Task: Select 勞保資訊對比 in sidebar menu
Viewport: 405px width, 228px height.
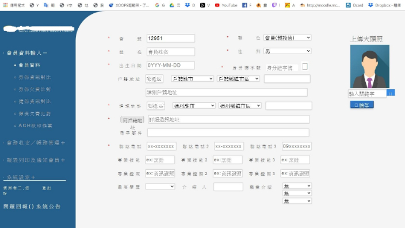Action: coord(35,77)
